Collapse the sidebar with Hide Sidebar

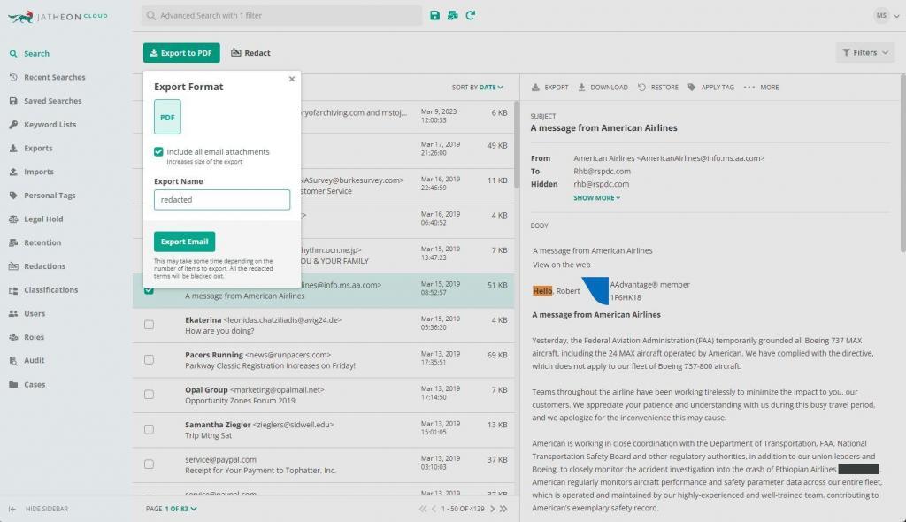pos(39,509)
